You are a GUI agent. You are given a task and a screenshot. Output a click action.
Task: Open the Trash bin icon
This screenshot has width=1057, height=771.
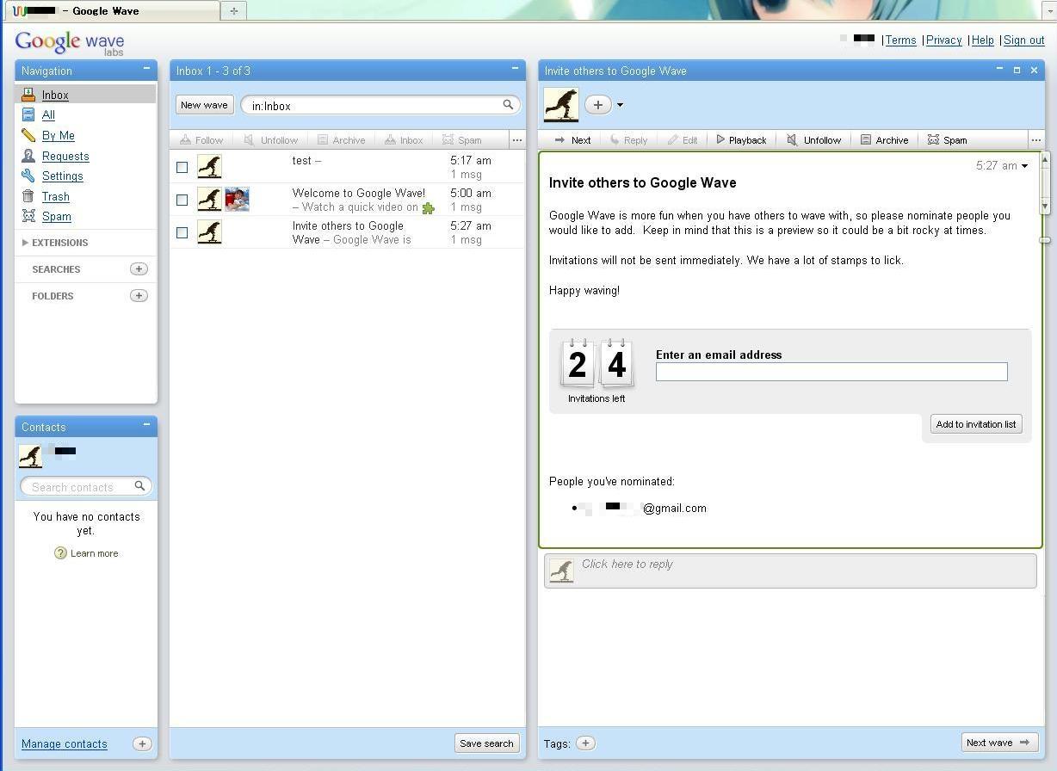[28, 196]
